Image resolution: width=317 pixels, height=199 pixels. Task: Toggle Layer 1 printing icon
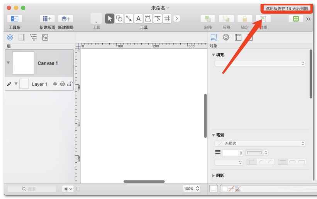(x=63, y=84)
